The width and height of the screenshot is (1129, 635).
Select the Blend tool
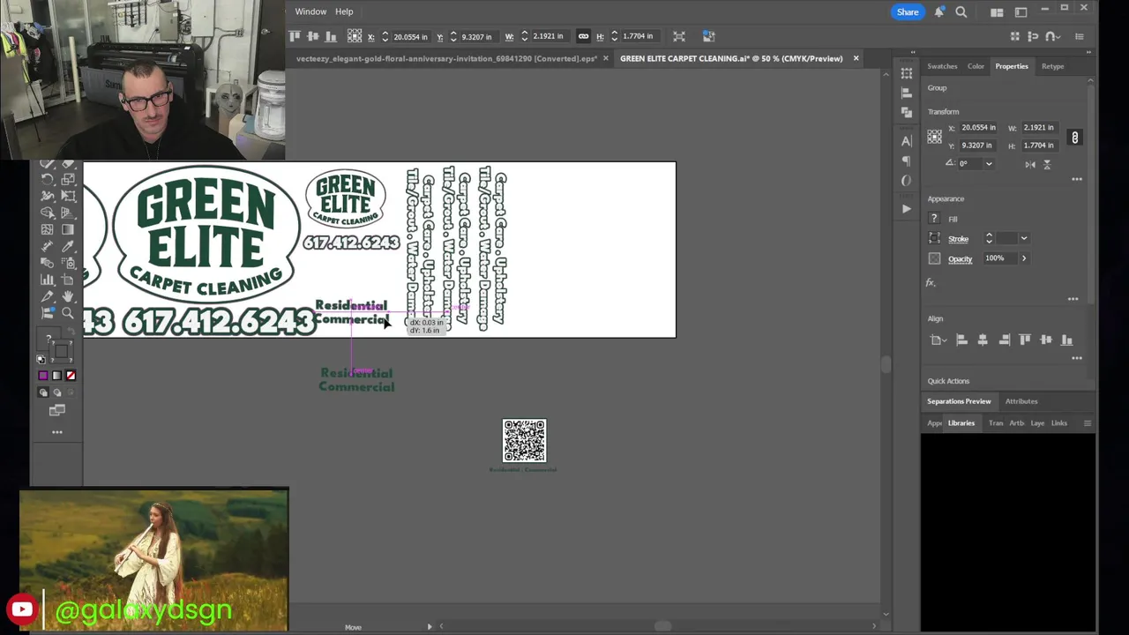click(47, 263)
